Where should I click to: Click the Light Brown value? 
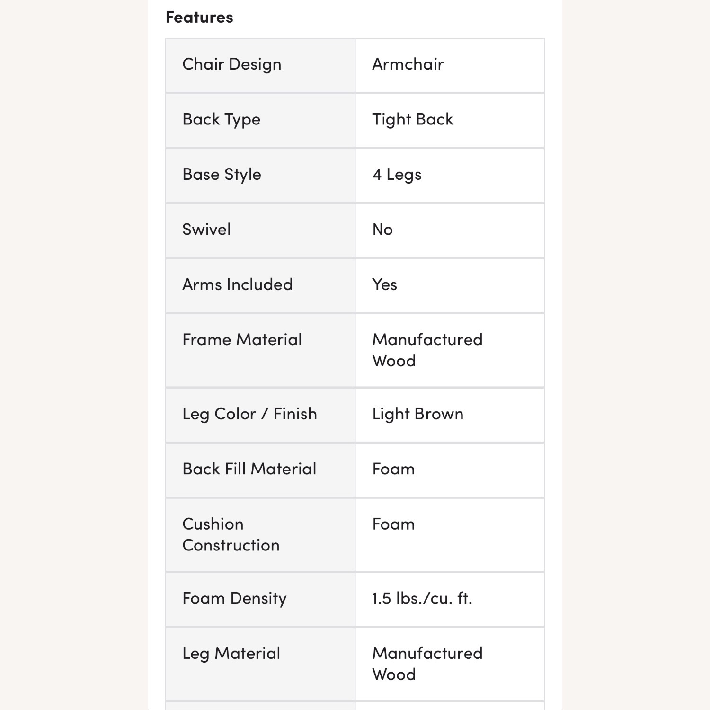(x=418, y=414)
